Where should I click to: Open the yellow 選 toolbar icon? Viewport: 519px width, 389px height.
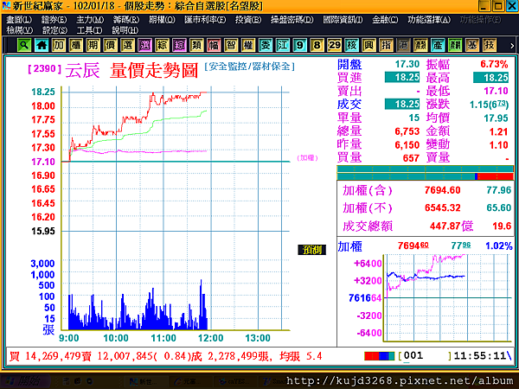tap(127, 45)
